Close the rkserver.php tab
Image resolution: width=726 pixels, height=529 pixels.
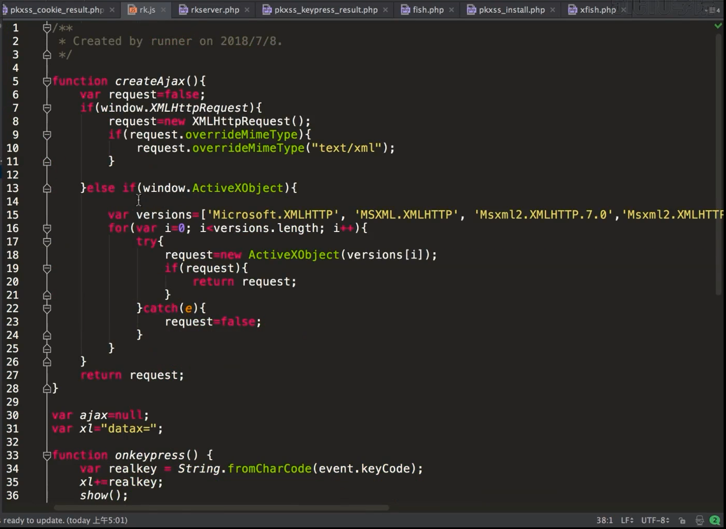247,10
